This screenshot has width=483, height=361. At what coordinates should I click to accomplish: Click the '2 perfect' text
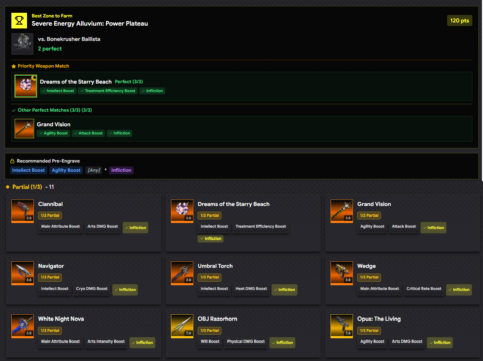click(50, 49)
